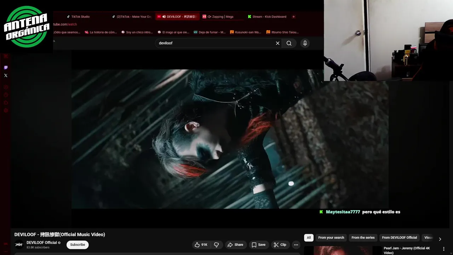The image size is (453, 255).
Task: Open bookmark "Ittsumo Shio Taiou..."
Action: pos(282,32)
